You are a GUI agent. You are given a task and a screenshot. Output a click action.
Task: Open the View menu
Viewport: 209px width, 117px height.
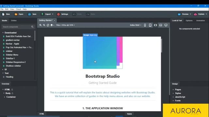(x=12, y=9)
